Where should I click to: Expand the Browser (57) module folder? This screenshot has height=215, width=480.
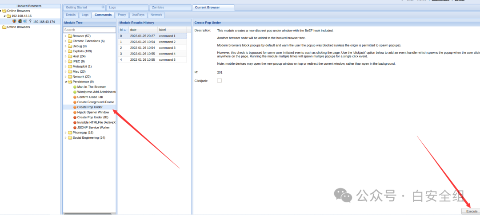(x=65, y=36)
